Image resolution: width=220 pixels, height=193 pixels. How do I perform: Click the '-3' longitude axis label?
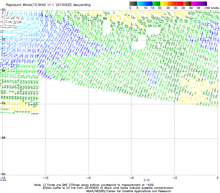(x=175, y=178)
